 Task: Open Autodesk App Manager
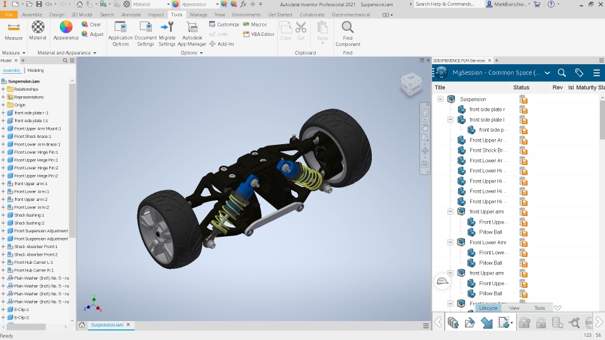click(192, 34)
